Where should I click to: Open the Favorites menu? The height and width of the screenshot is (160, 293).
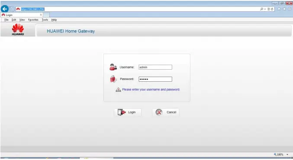coord(33,20)
